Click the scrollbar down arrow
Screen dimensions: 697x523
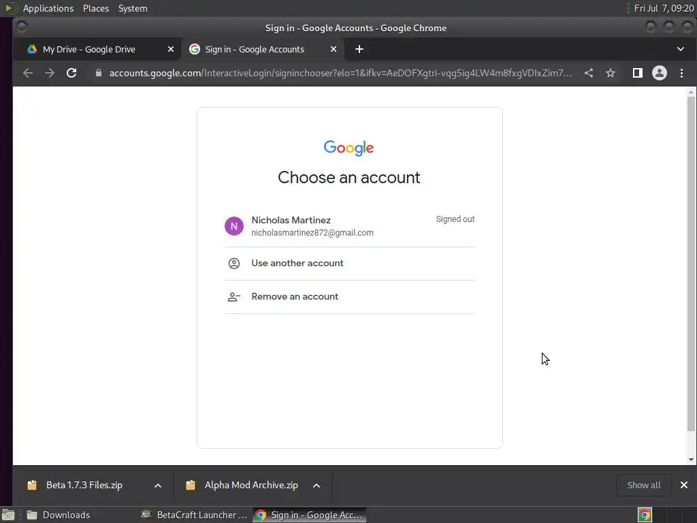point(691,460)
